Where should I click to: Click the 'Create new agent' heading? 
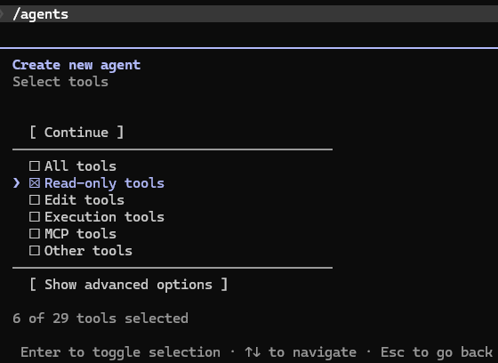[x=76, y=65]
